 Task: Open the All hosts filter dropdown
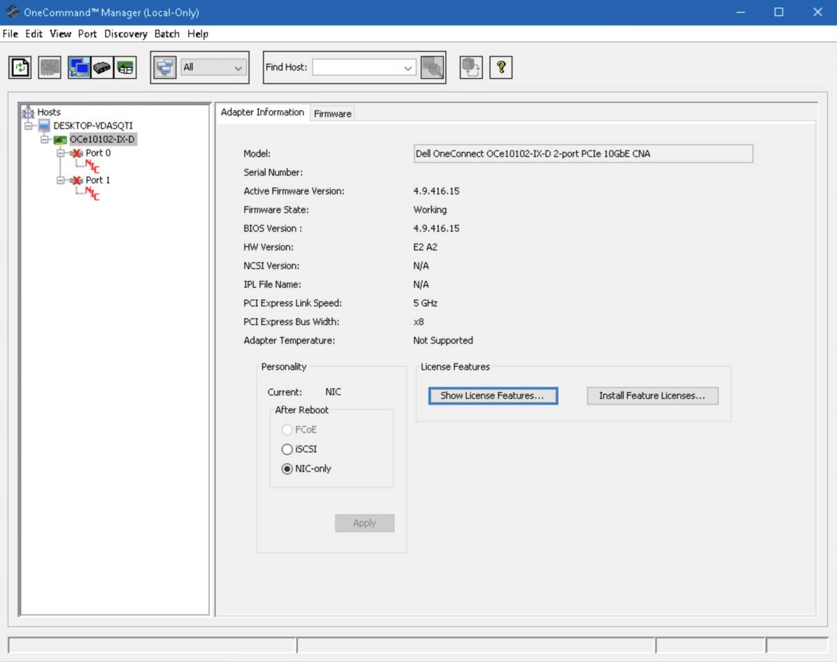coord(213,68)
